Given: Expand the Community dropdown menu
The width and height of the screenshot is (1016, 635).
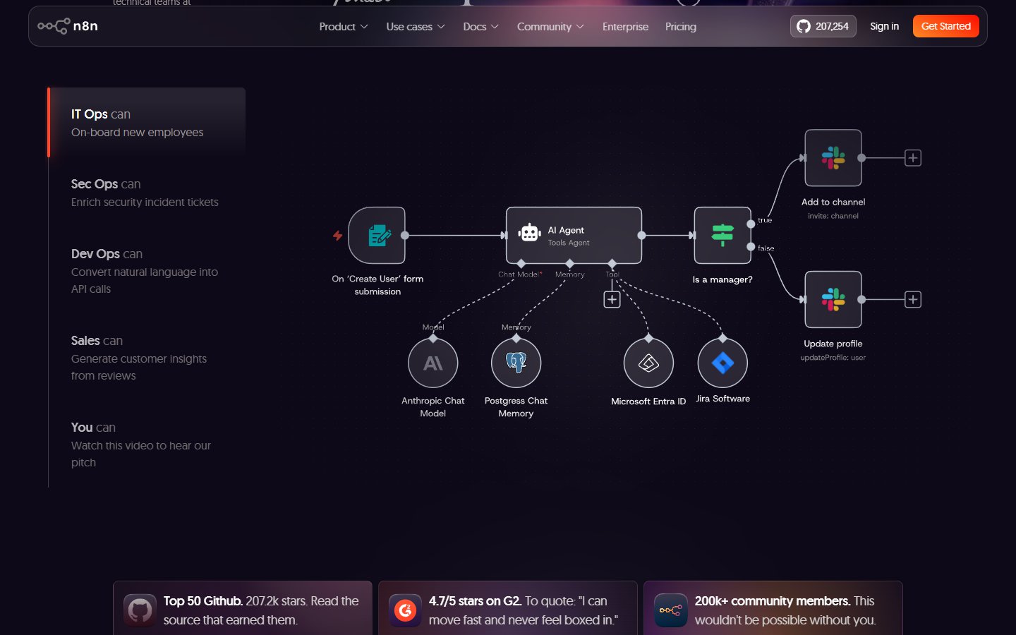Looking at the screenshot, I should 550,26.
